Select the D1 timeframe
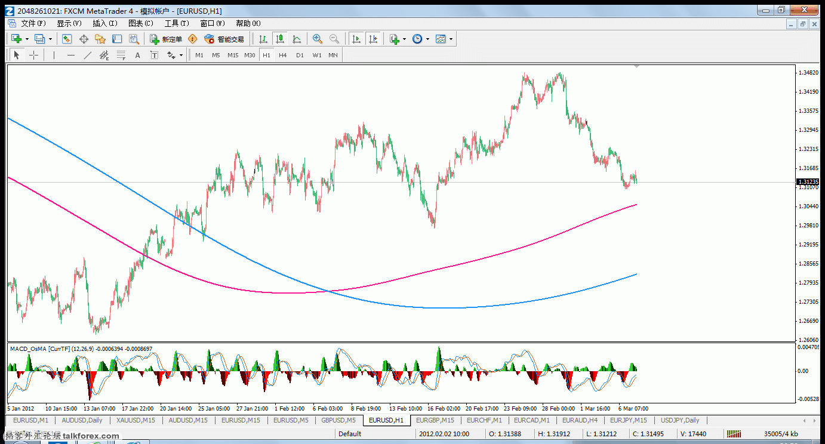 pyautogui.click(x=300, y=55)
